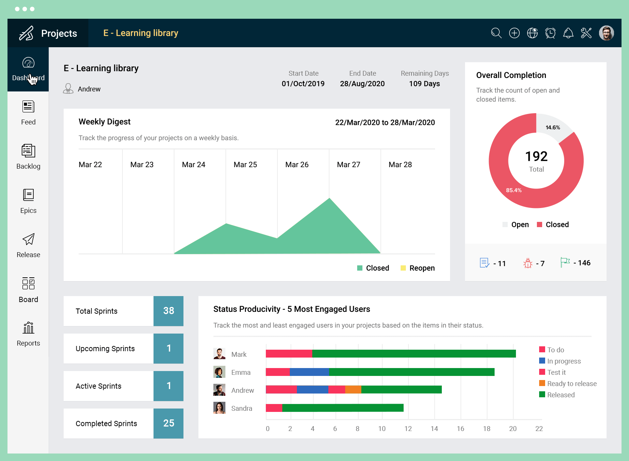Open the tools settings icon
Screen dimensions: 629x461
(586, 33)
